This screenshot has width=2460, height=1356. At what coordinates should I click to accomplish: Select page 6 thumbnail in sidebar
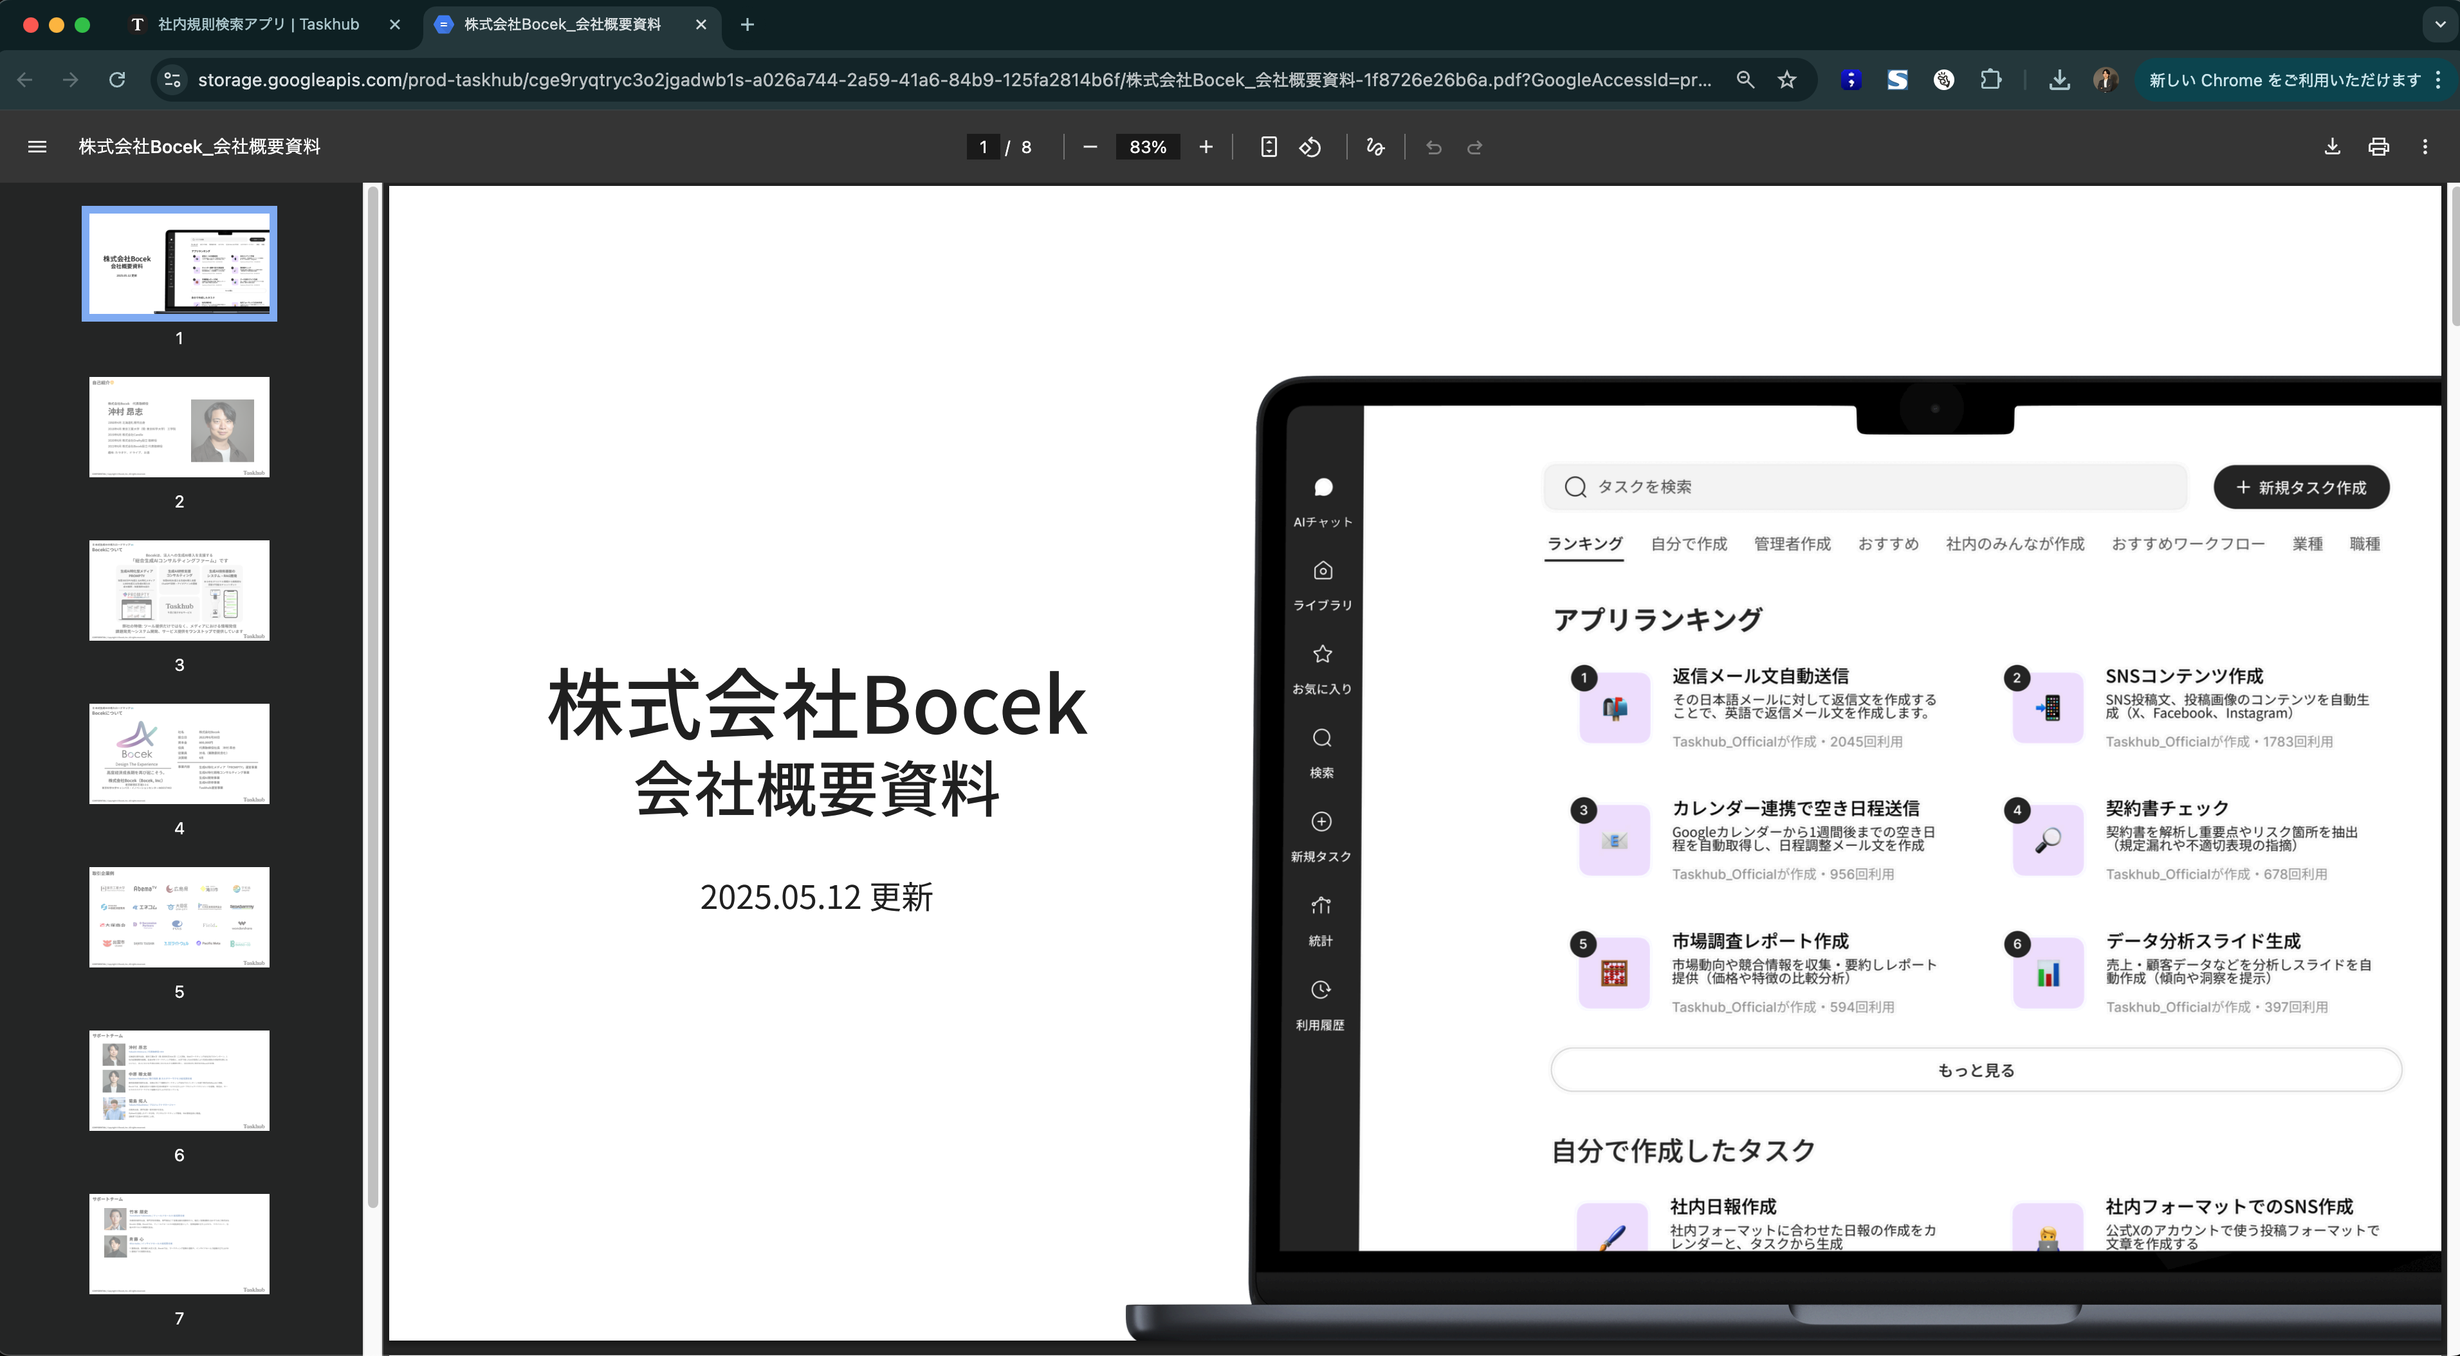pyautogui.click(x=179, y=1080)
